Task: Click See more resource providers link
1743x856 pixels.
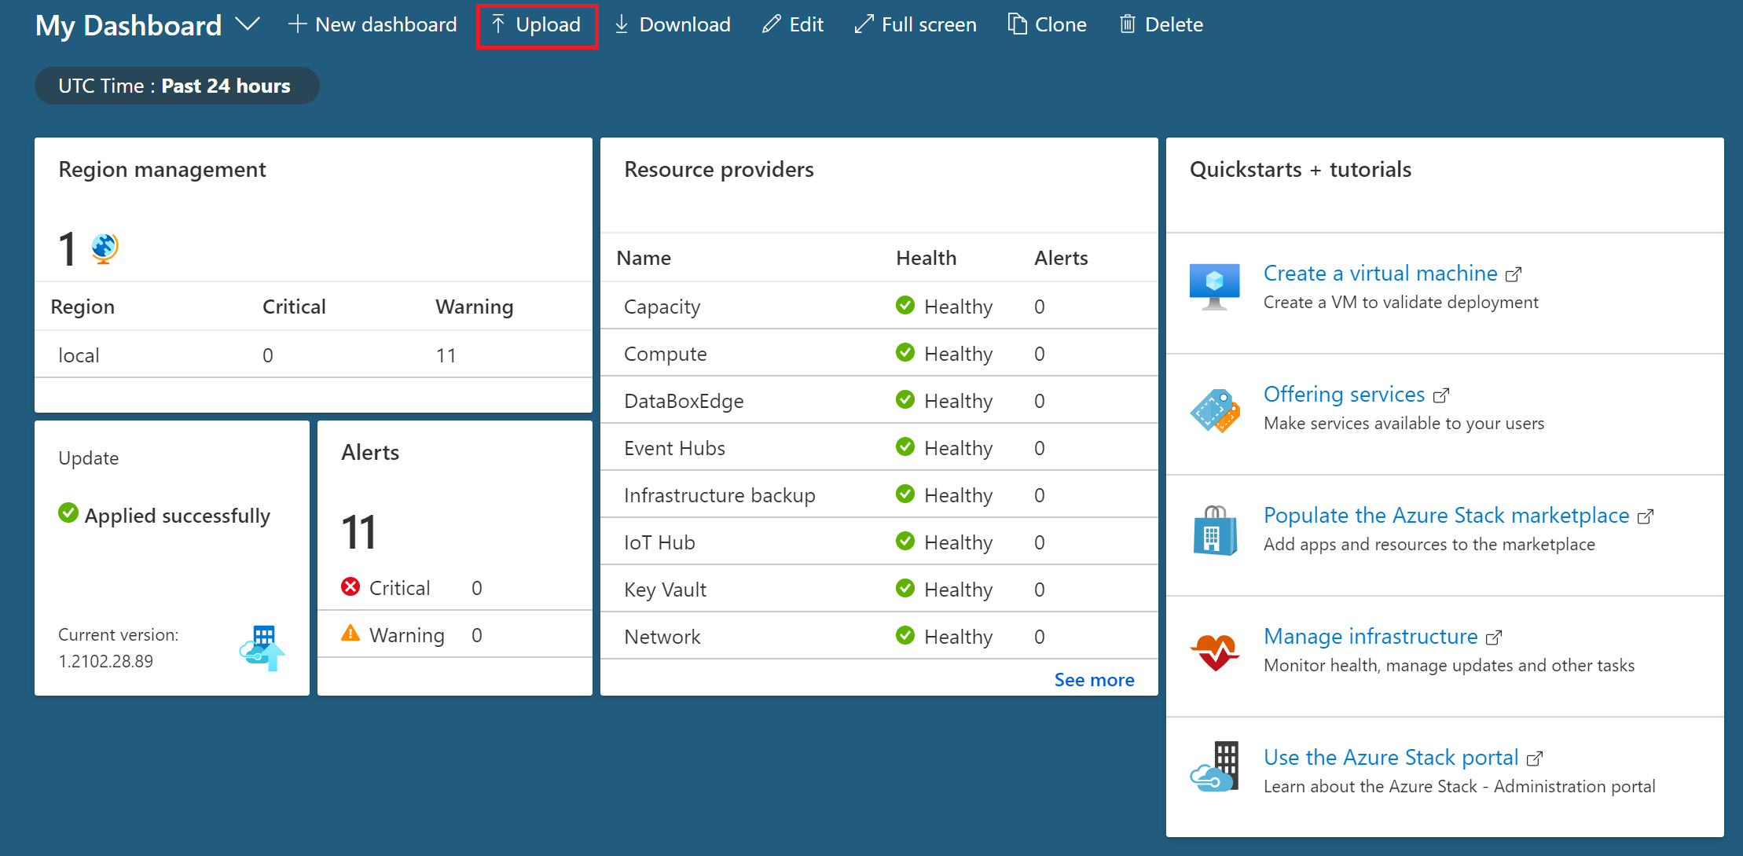Action: [1094, 679]
